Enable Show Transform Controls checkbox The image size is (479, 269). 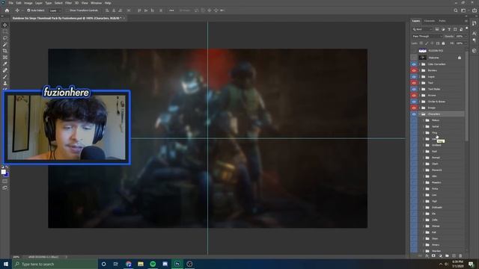tap(68, 10)
